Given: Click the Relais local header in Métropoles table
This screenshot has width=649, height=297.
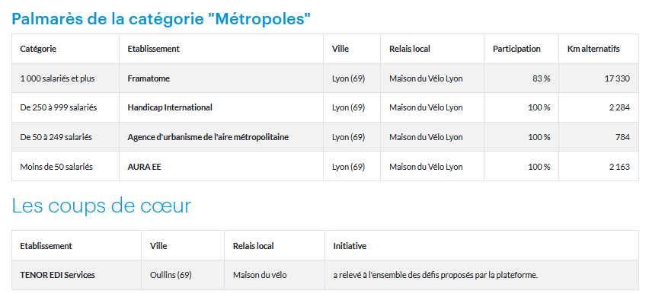Looking at the screenshot, I should 410,49.
